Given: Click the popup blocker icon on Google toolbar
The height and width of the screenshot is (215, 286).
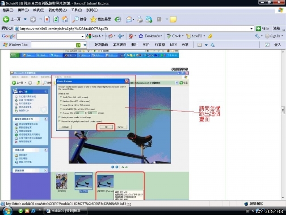Looking at the screenshot, I should point(131,36).
